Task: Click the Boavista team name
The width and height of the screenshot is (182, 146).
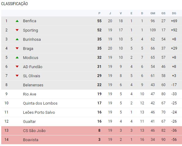Action: 31,140
